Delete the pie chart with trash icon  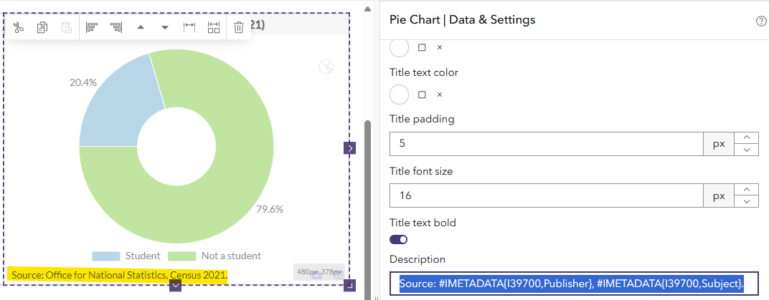coord(239,27)
